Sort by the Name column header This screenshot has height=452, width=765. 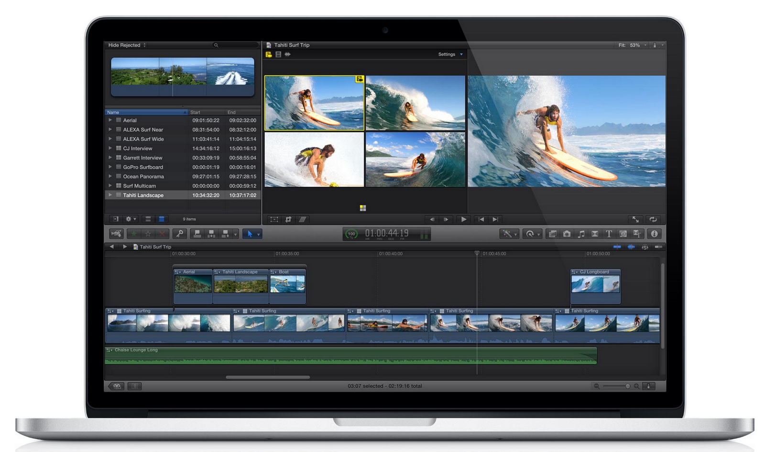pos(146,113)
